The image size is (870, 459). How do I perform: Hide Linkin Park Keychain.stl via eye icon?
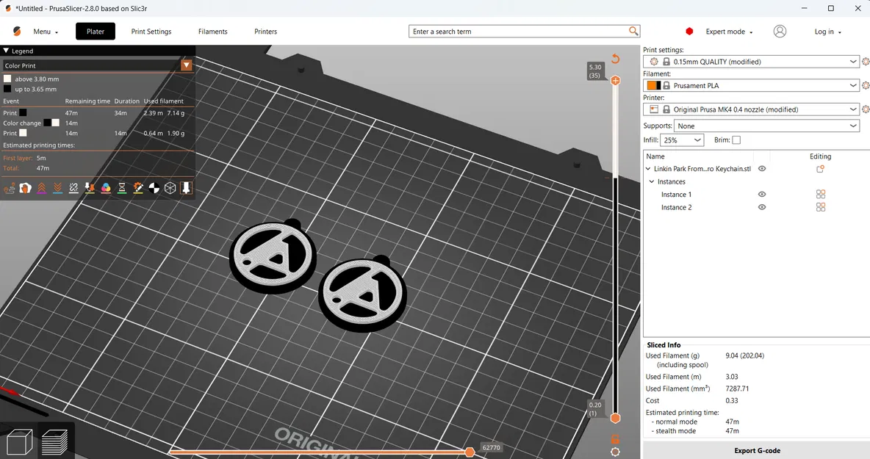tap(762, 168)
